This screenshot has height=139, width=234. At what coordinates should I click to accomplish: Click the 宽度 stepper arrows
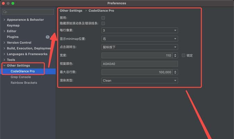point(175,55)
